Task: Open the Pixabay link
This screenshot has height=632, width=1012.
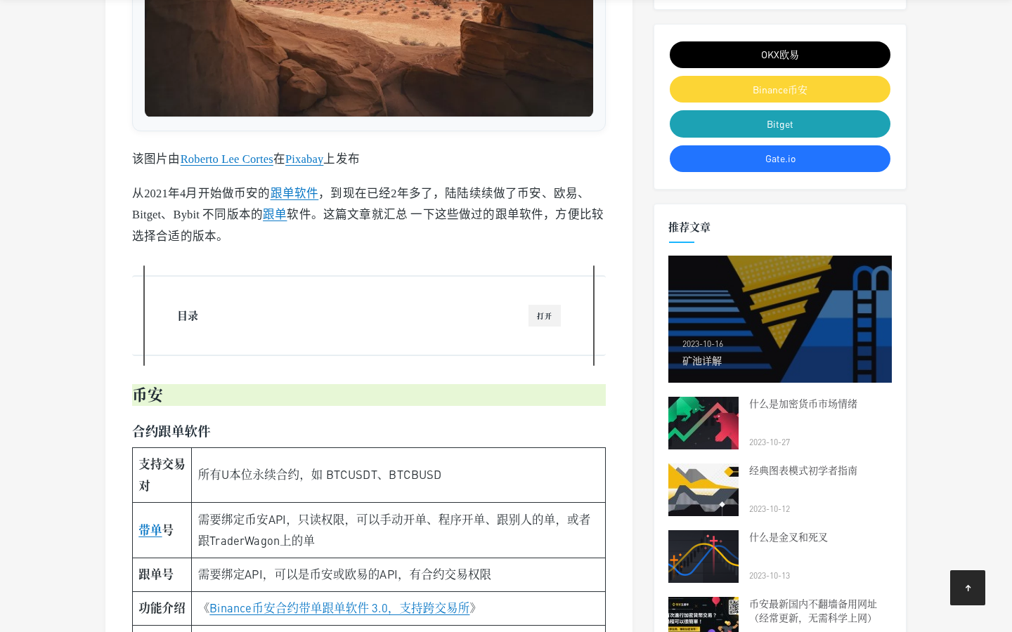Action: (304, 159)
